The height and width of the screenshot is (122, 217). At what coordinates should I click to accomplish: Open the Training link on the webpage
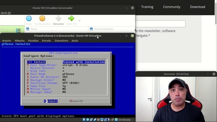tap(147, 7)
